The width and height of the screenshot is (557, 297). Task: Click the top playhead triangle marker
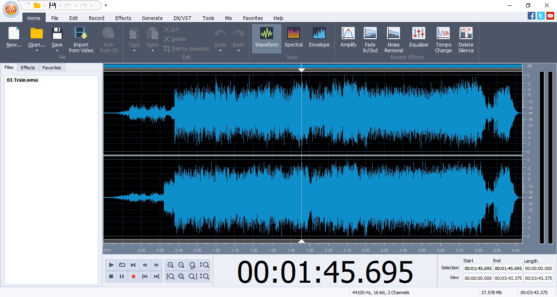click(x=301, y=70)
